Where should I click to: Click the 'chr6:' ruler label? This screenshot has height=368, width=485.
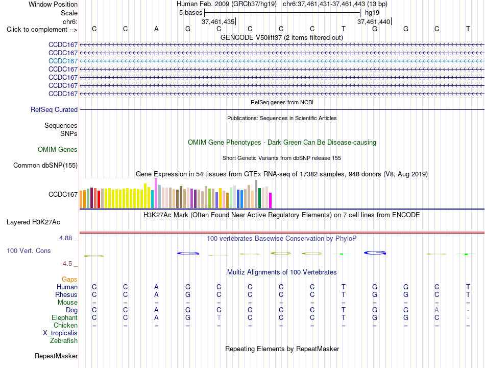(70, 21)
